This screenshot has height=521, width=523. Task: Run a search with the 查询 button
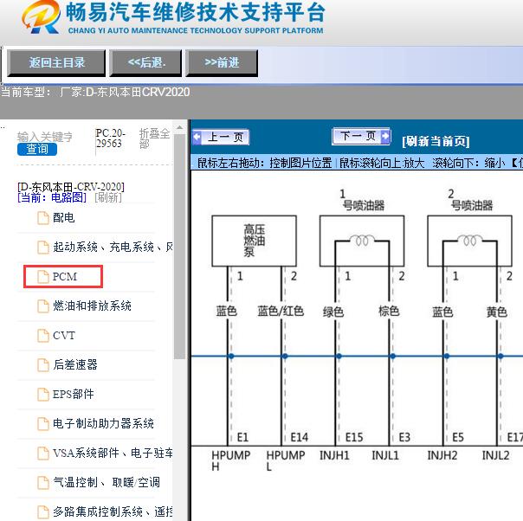37,149
